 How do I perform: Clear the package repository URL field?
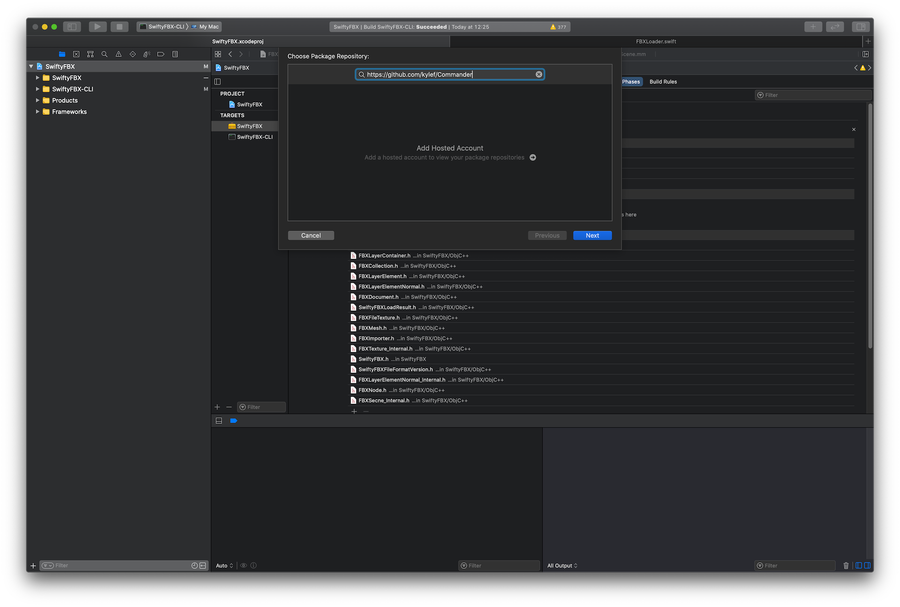pyautogui.click(x=539, y=74)
